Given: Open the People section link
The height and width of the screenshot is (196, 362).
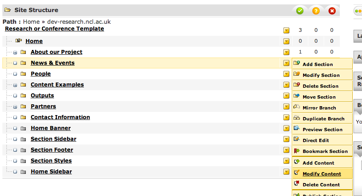Looking at the screenshot, I should coord(41,74).
